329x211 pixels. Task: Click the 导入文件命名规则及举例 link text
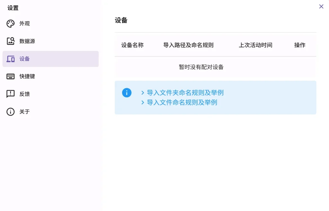(182, 102)
